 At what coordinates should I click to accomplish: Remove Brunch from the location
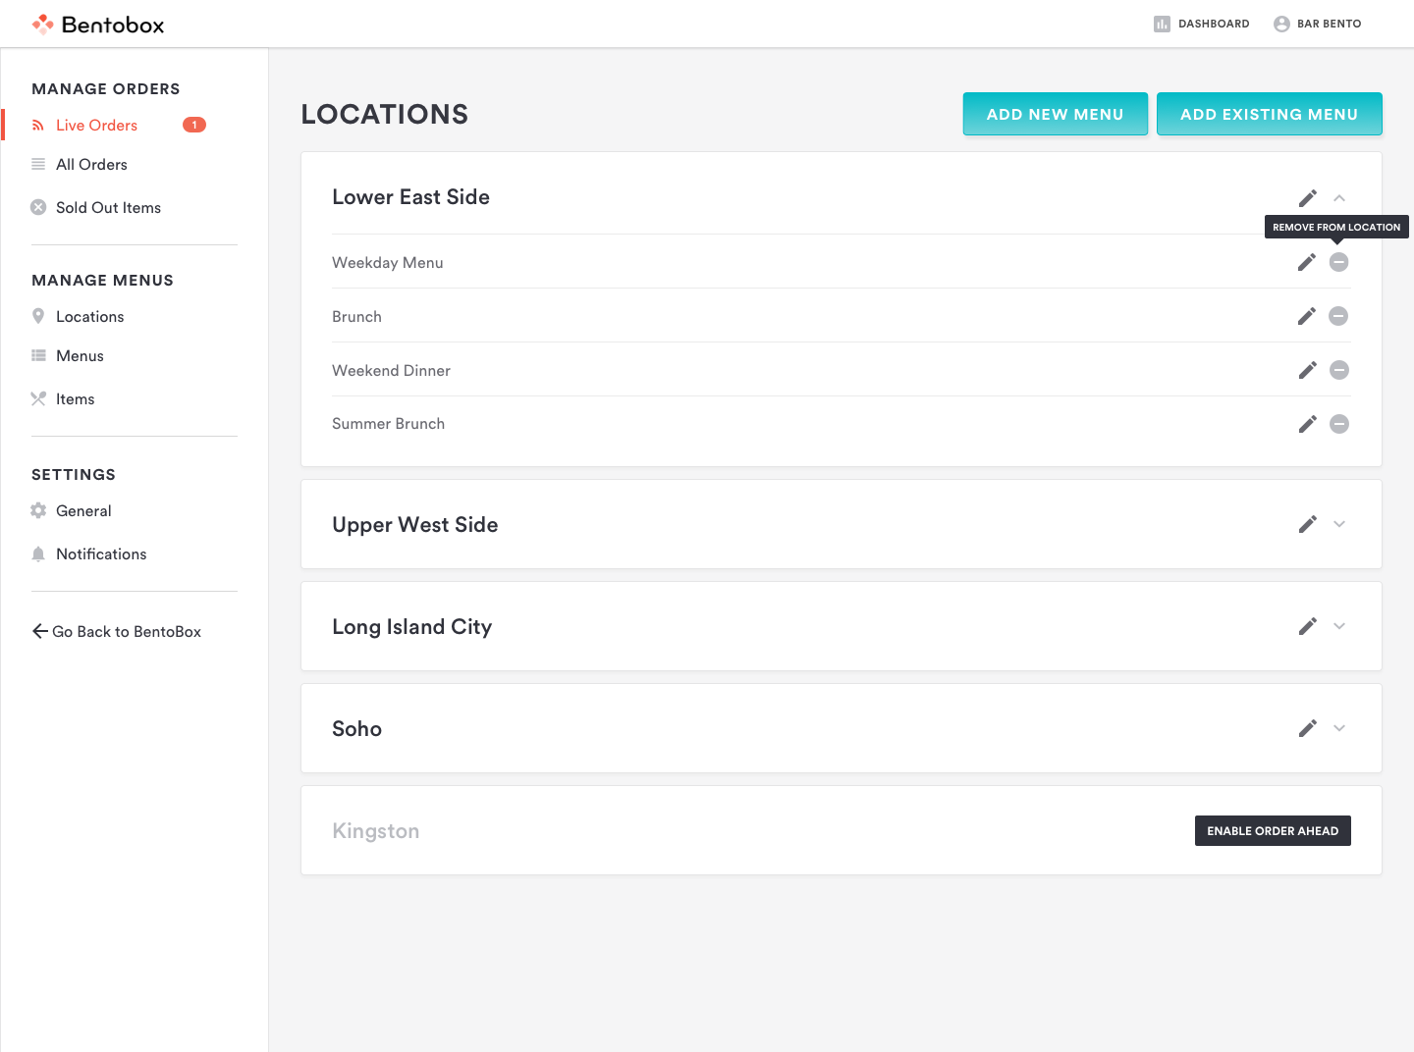[x=1338, y=316]
